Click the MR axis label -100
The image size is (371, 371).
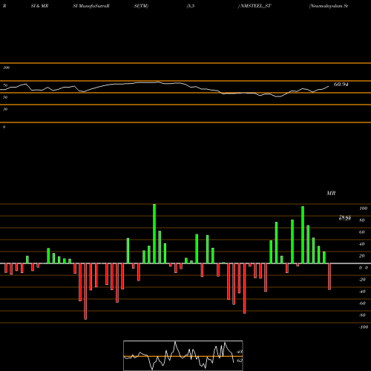(x=364, y=327)
